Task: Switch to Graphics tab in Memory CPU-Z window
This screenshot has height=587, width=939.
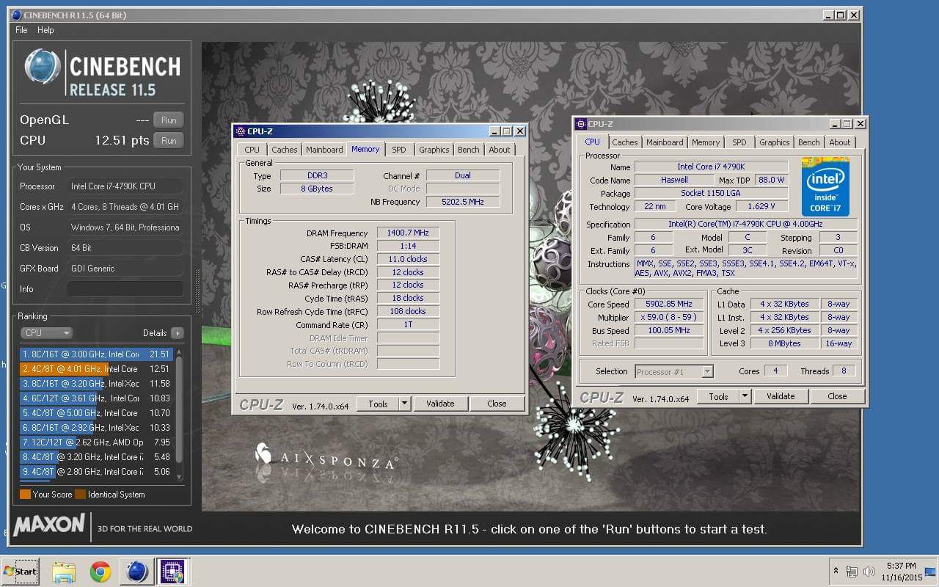Action: (434, 150)
